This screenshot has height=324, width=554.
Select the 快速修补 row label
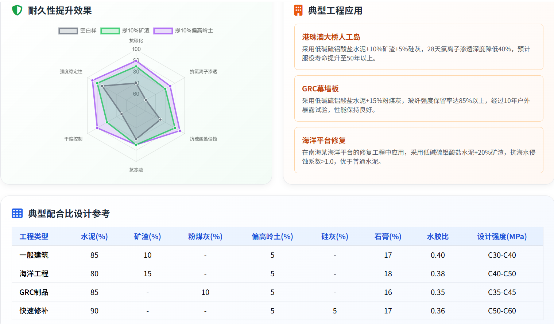(34, 311)
